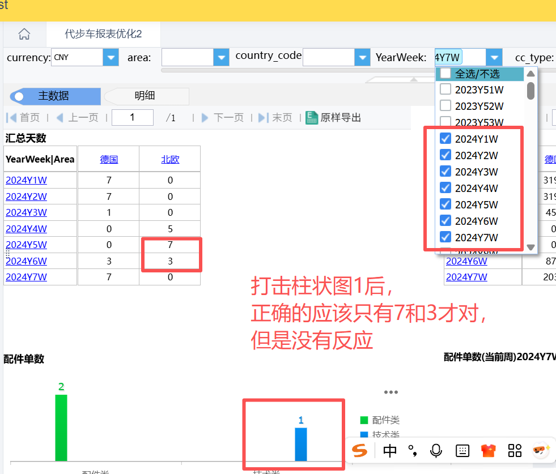
Task: Uncheck the 2024Y3W checkbox
Action: (445, 171)
